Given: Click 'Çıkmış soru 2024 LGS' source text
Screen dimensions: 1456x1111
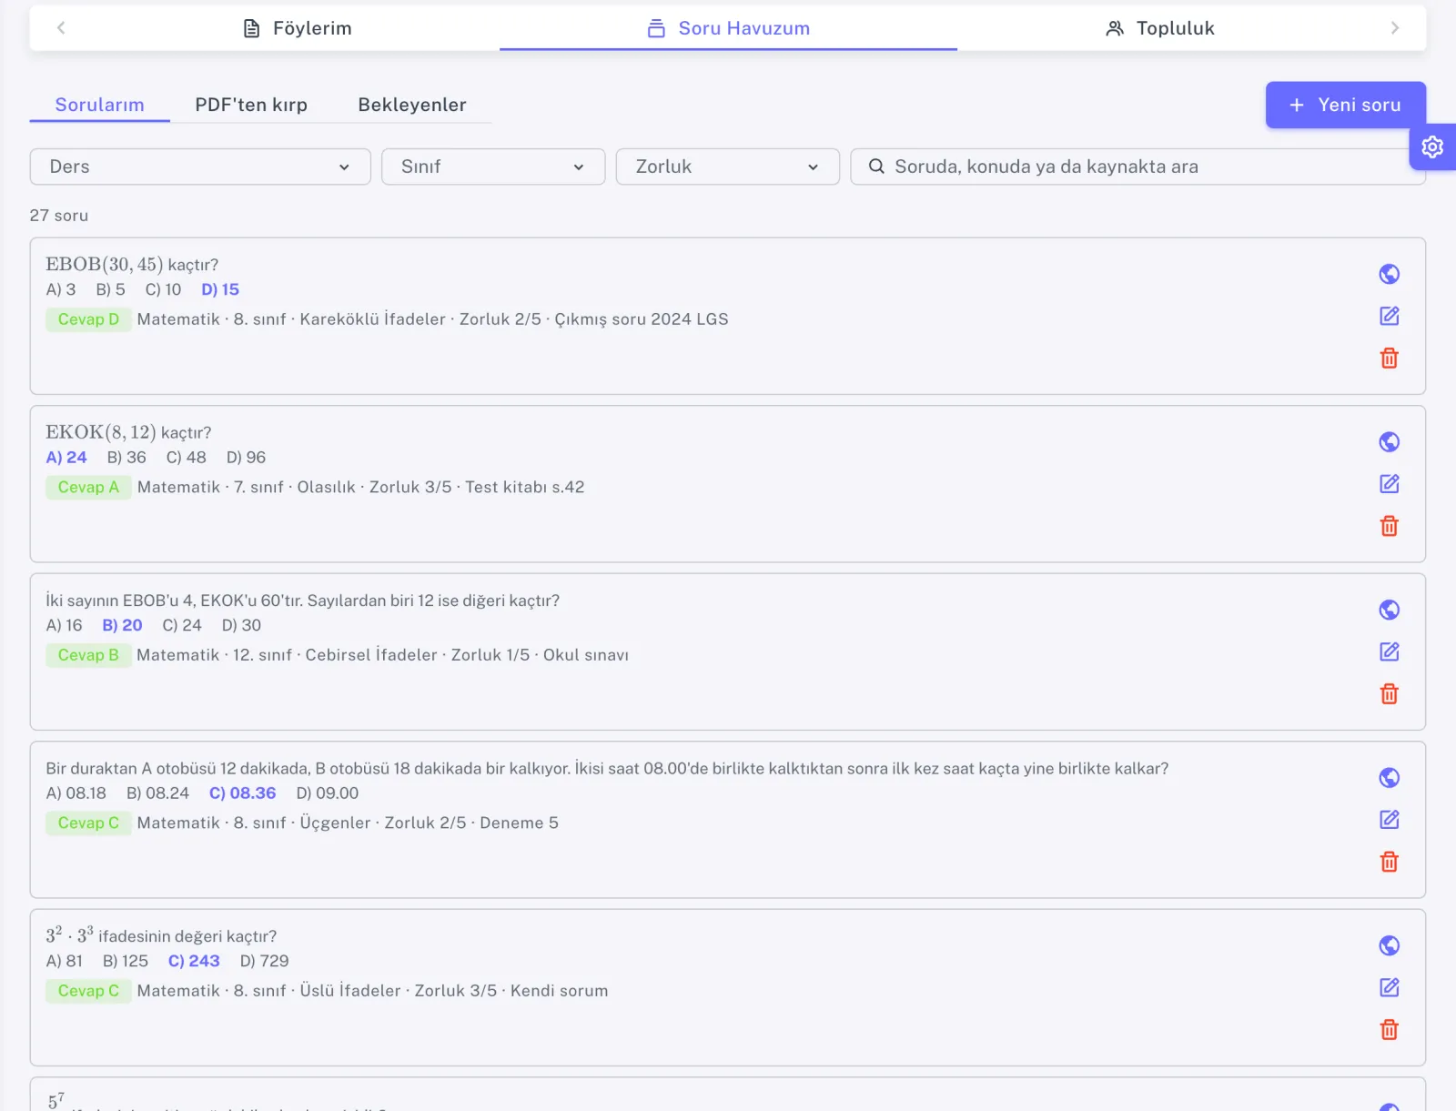Looking at the screenshot, I should 642,319.
